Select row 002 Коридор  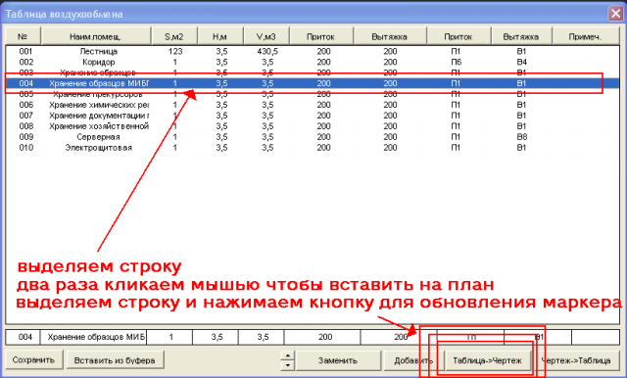pos(312,62)
